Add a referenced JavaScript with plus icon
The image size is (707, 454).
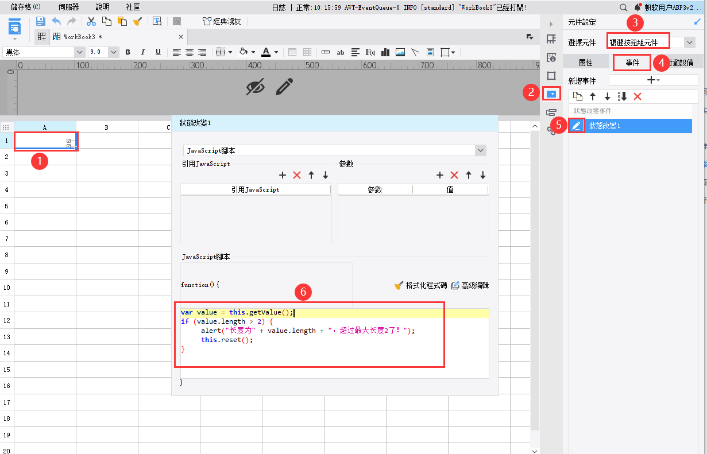tap(283, 175)
